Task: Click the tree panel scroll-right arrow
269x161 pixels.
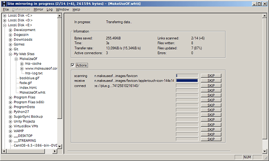Action: 55,151
